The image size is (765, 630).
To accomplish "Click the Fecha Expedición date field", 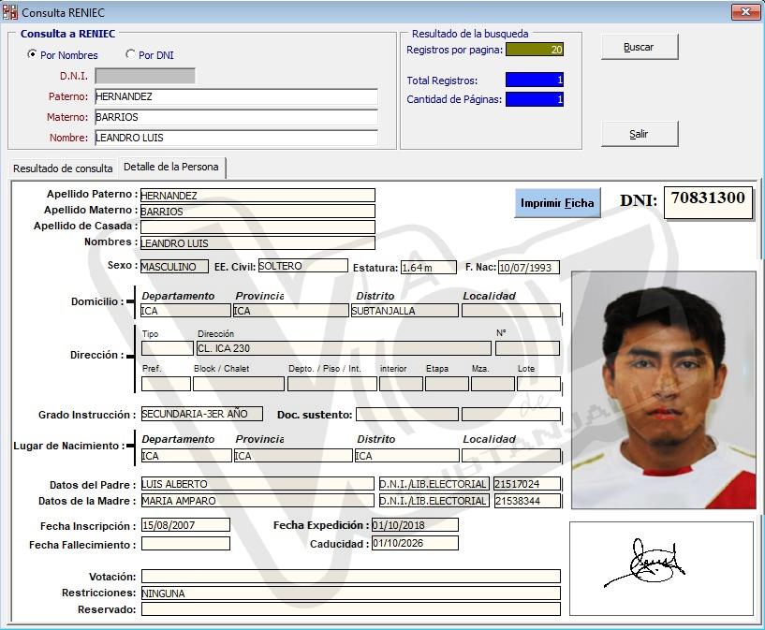I will pyautogui.click(x=414, y=525).
